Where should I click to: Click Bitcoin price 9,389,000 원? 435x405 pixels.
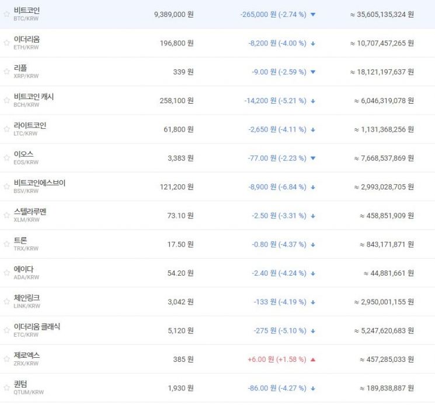coord(173,15)
